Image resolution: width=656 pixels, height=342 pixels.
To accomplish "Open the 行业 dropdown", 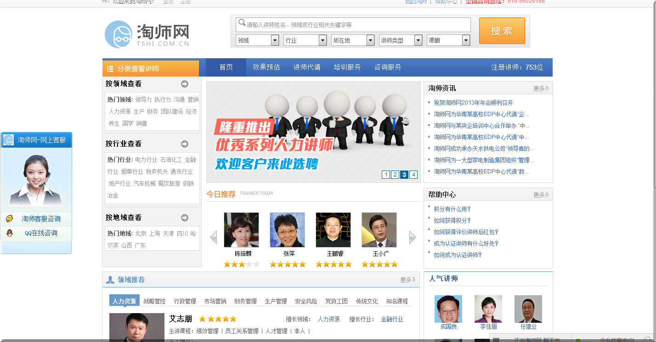I will coord(305,40).
